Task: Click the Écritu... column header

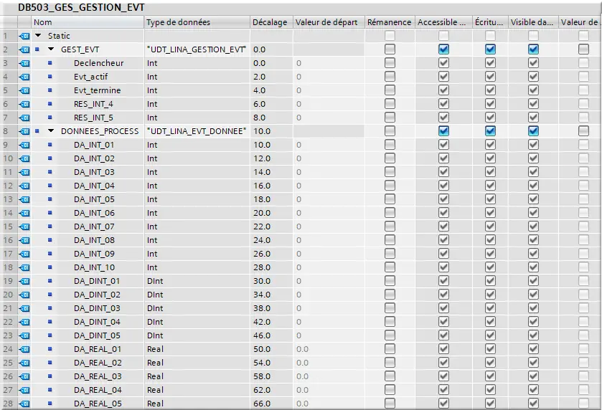Action: [x=490, y=22]
